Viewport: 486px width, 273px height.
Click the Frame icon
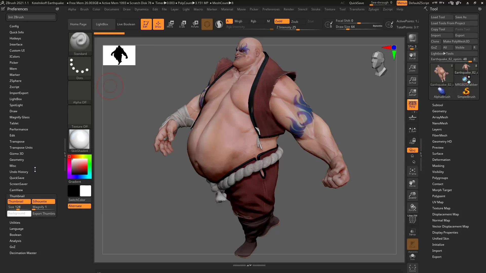(x=412, y=172)
